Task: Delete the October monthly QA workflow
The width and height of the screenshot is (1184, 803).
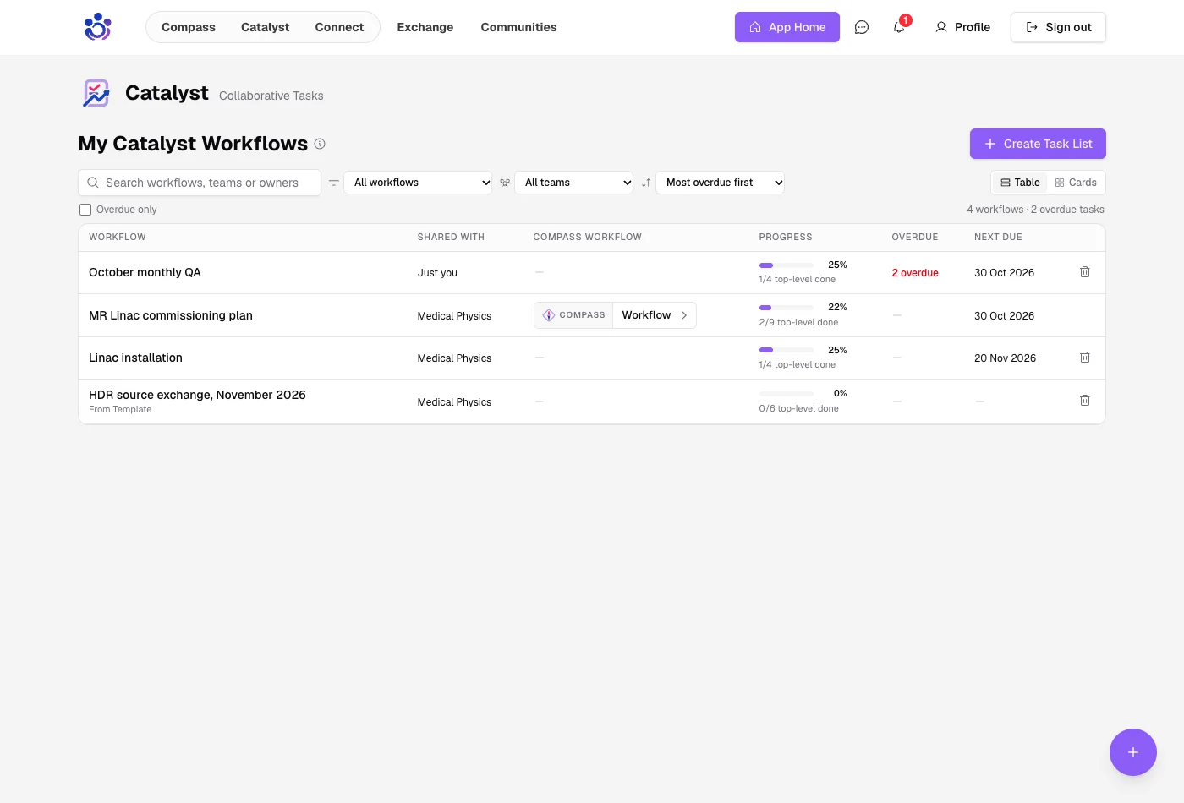Action: click(x=1085, y=272)
